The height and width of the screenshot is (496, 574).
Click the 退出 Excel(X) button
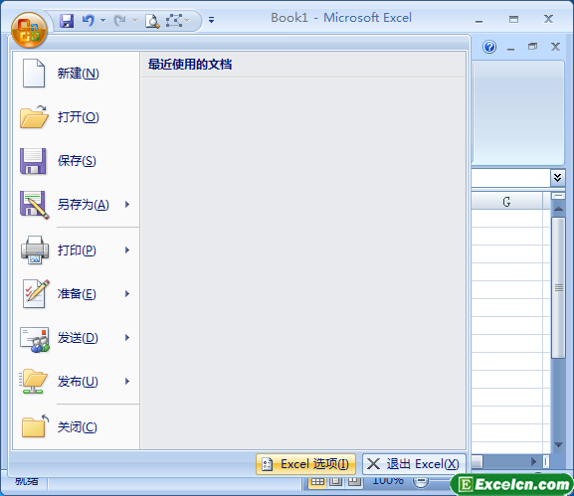pyautogui.click(x=414, y=464)
